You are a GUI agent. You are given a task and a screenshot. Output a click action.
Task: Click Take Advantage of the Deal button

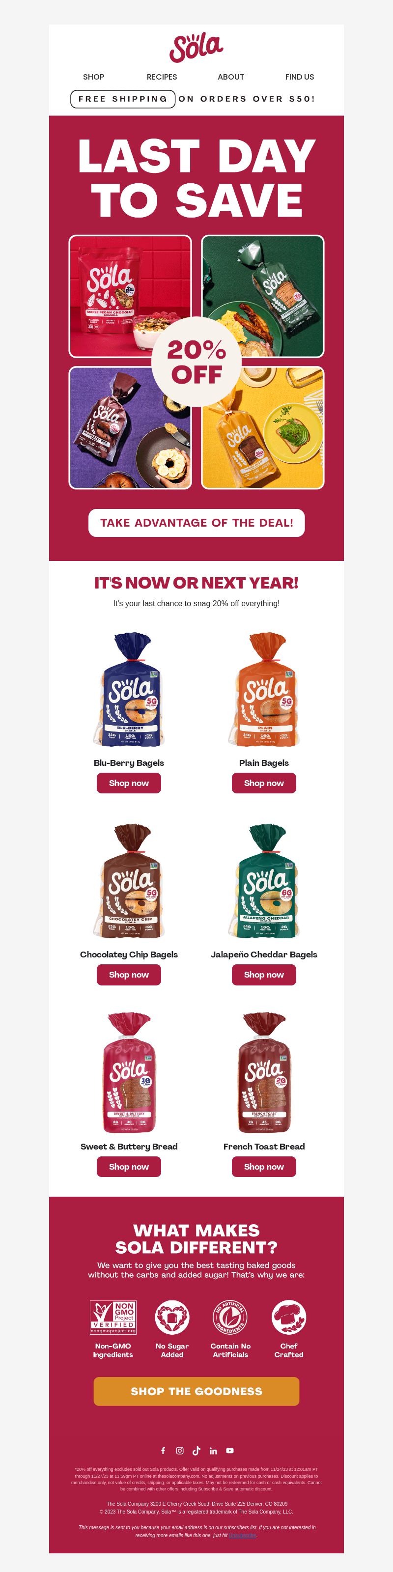(196, 523)
